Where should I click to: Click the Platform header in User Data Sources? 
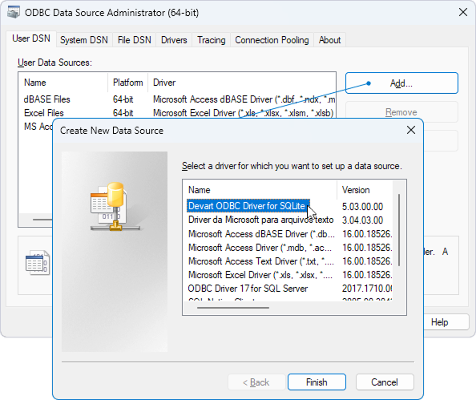point(127,83)
